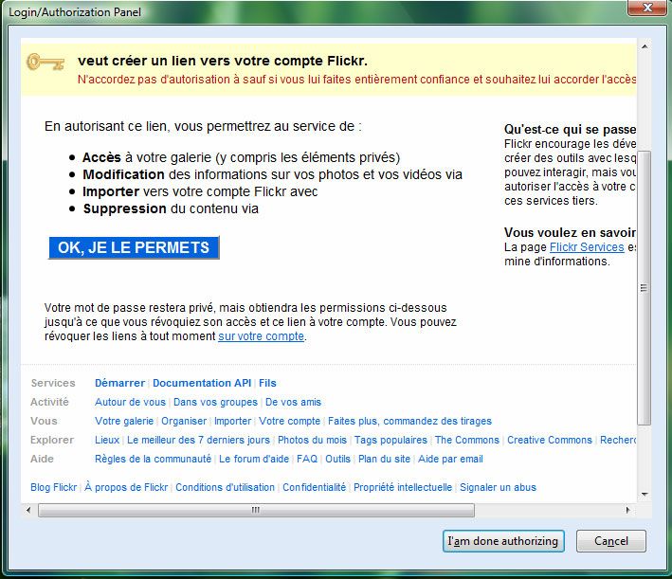Click 'Importer vers votre compte Flickr avec' bullet
Screen dimensions: 672x579
point(200,191)
